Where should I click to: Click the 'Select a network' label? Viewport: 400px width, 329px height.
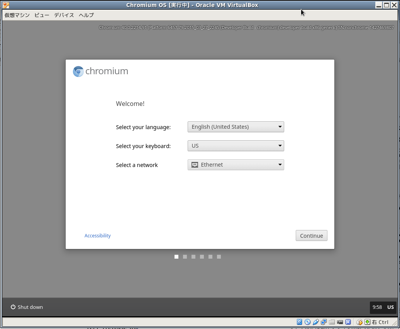137,165
